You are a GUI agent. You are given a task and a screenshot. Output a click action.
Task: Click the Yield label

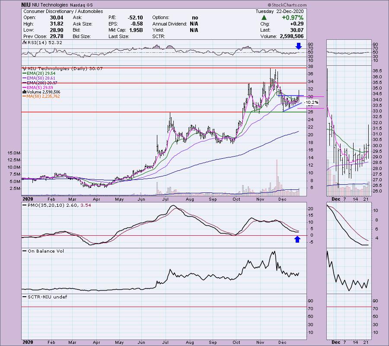pos(158,30)
